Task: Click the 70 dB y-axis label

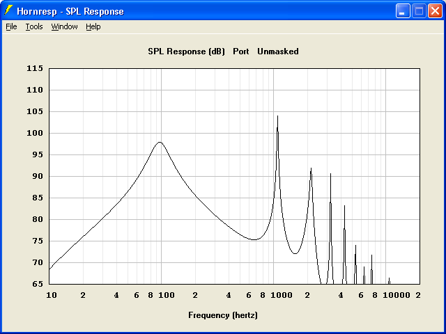Action: (37, 263)
